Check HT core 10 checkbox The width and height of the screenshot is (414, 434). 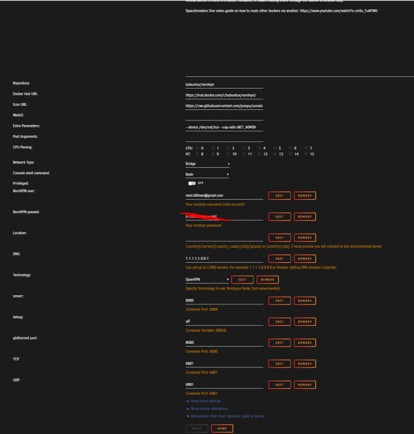pyautogui.click(x=229, y=154)
